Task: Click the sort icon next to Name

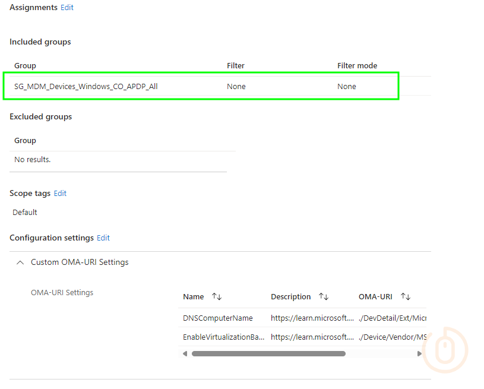Action: coord(217,296)
